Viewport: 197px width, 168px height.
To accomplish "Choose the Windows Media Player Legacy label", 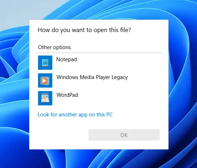I will (92, 77).
